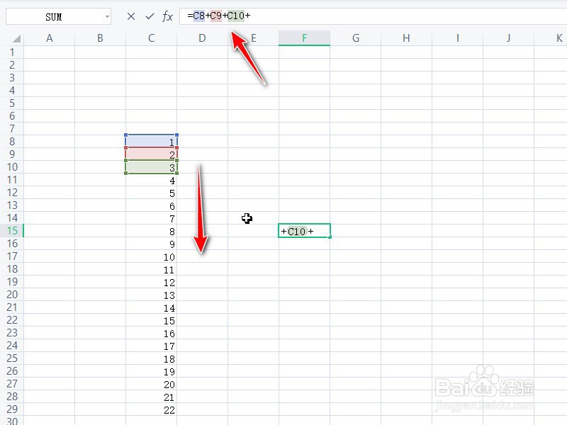
Task: Click cell C11 containing 4
Action: click(151, 180)
